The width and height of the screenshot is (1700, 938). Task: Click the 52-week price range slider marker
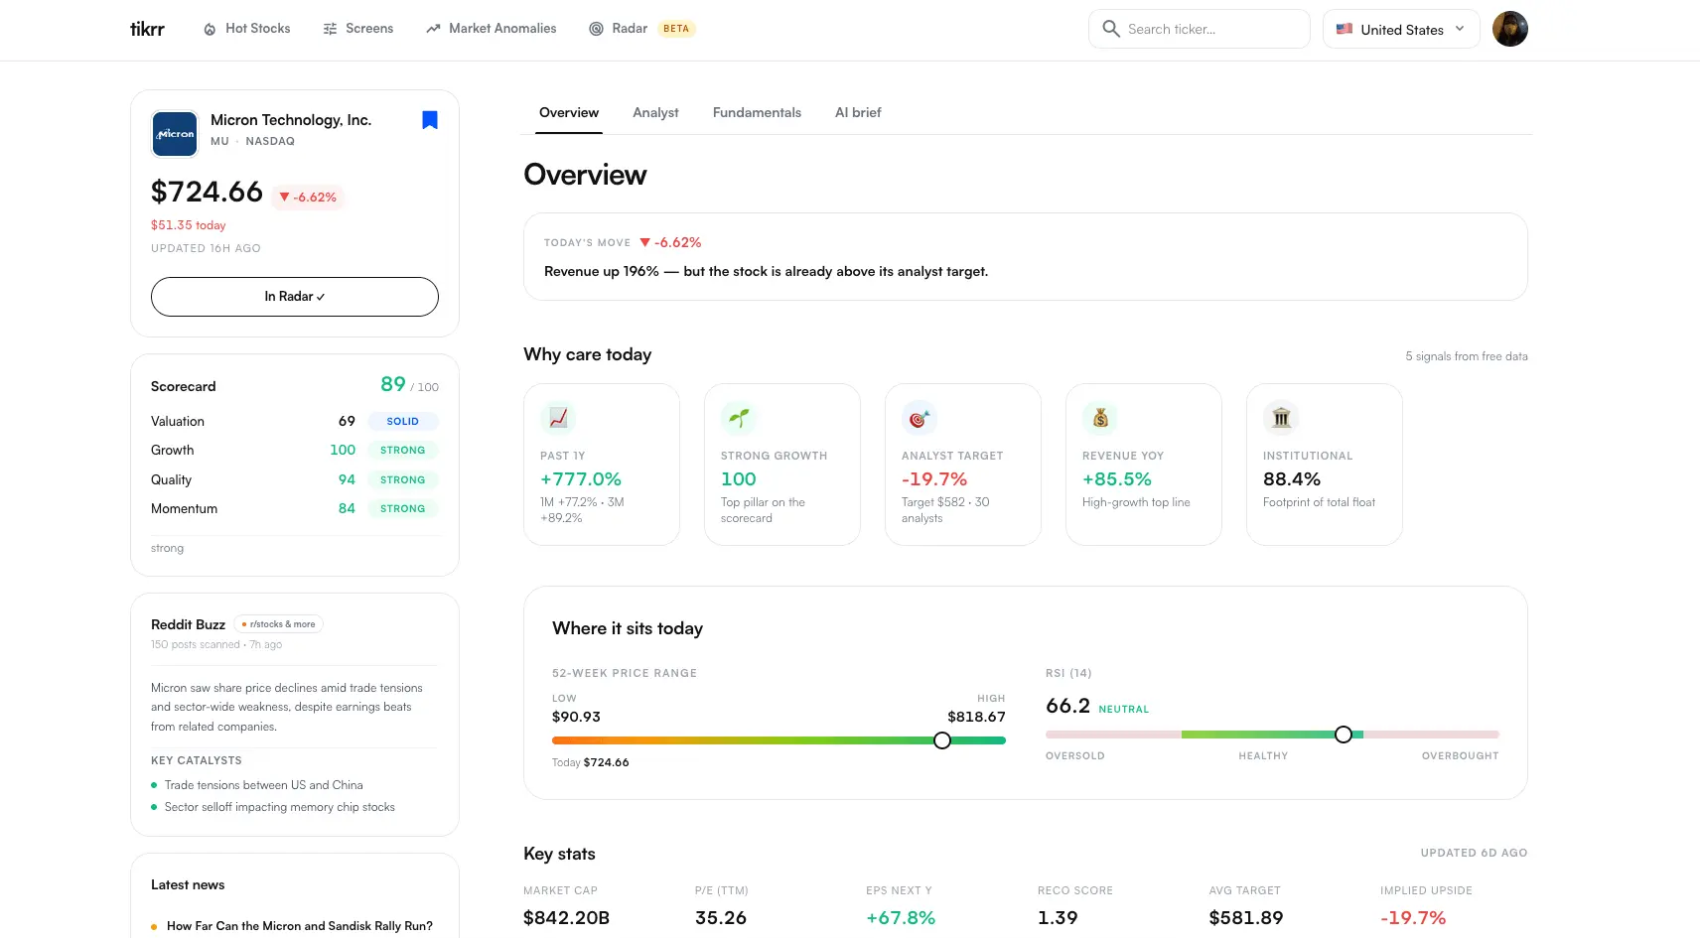[x=942, y=740]
